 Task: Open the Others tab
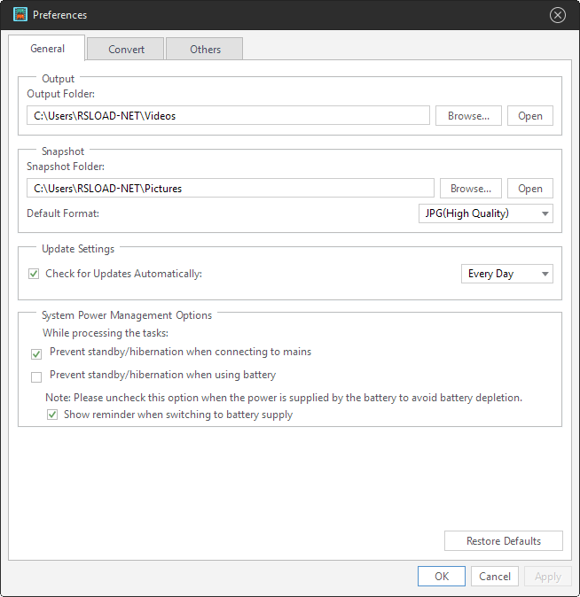pyautogui.click(x=205, y=50)
